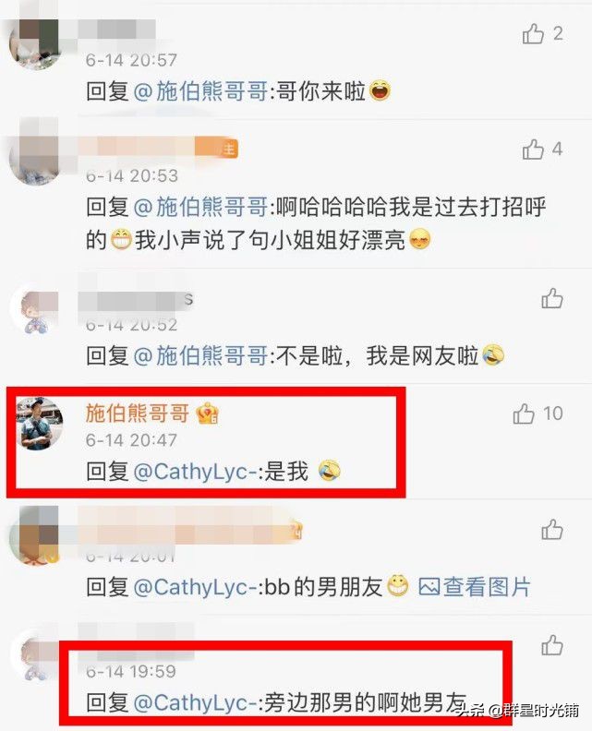The height and width of the screenshot is (731, 592).
Task: Tap the comment text 哥你来啦
Action: pyautogui.click(x=321, y=90)
